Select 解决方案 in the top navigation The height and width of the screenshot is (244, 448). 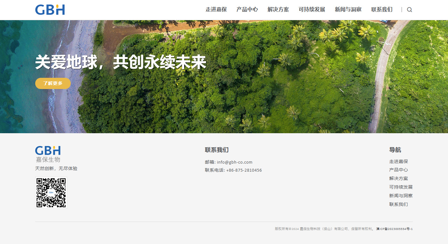tap(278, 10)
